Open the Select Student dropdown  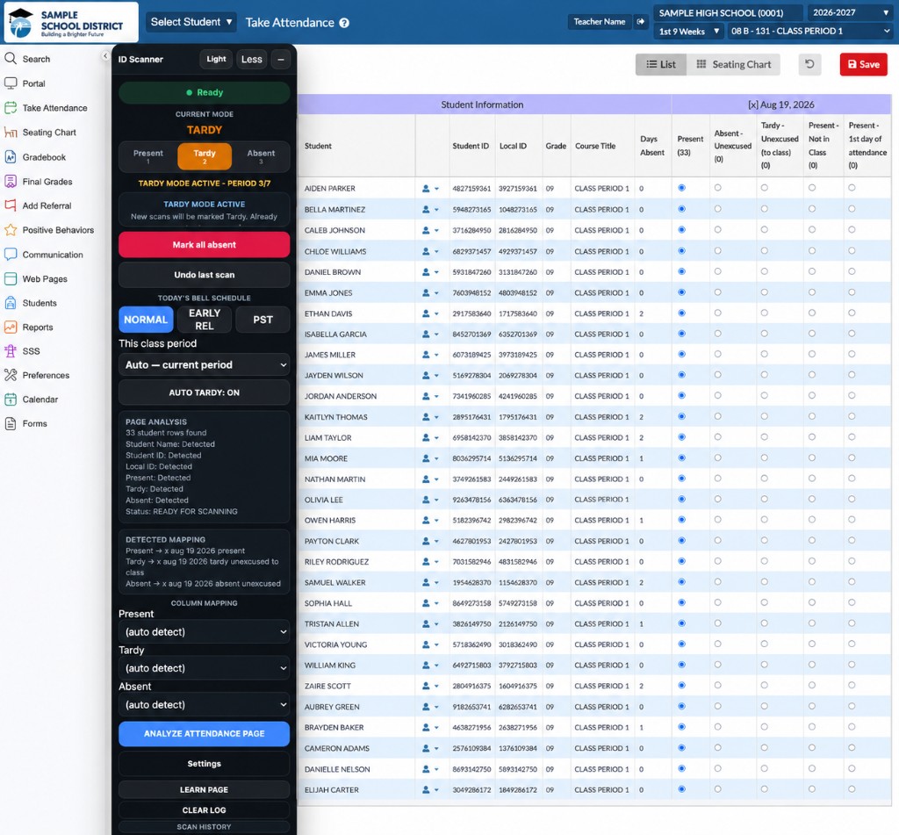pyautogui.click(x=191, y=22)
